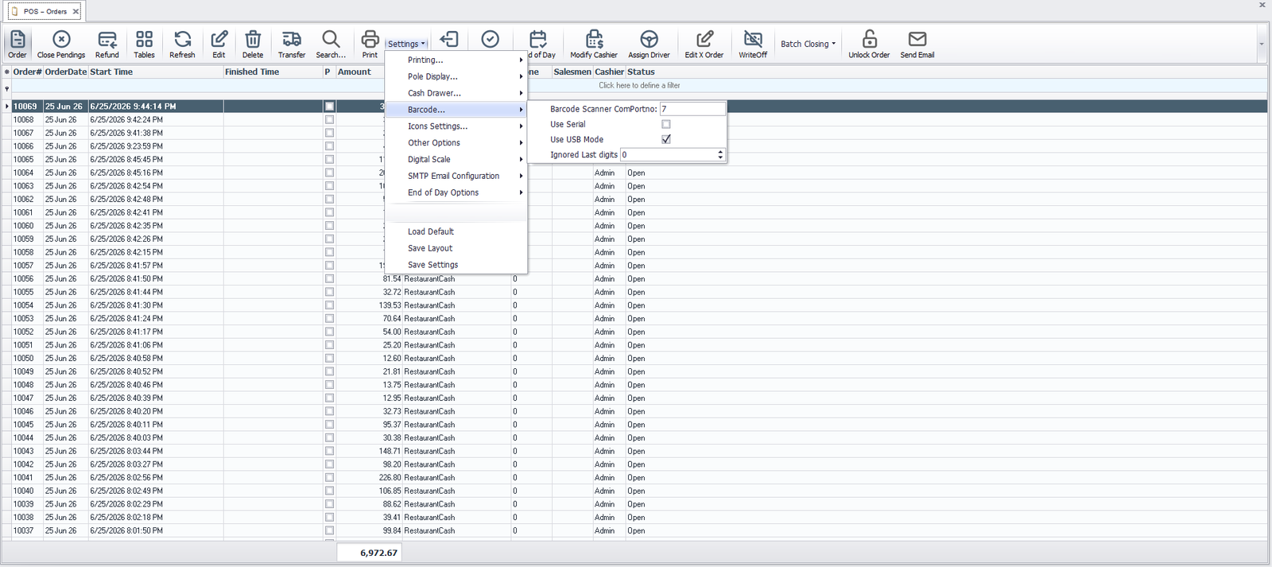Expand the Batch Closing dropdown
The height and width of the screenshot is (567, 1272).
coord(808,44)
